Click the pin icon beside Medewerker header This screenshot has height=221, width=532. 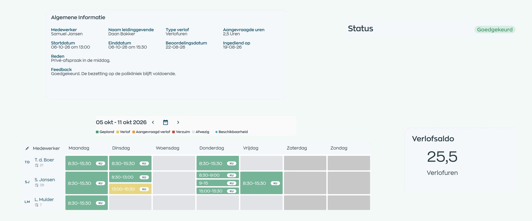[27, 148]
